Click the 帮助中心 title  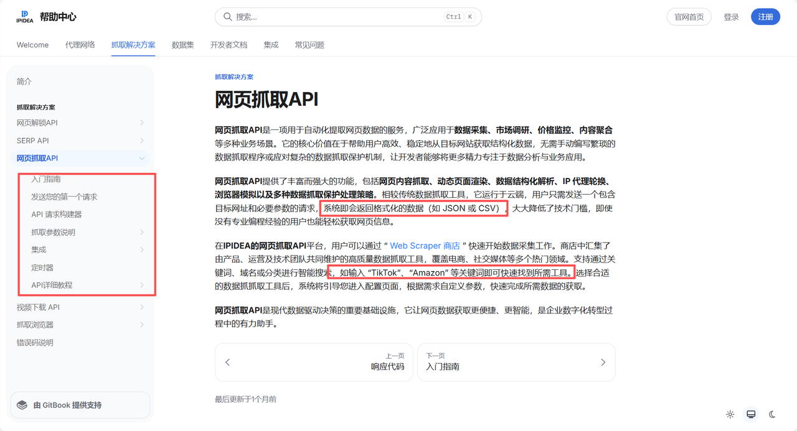[58, 17]
